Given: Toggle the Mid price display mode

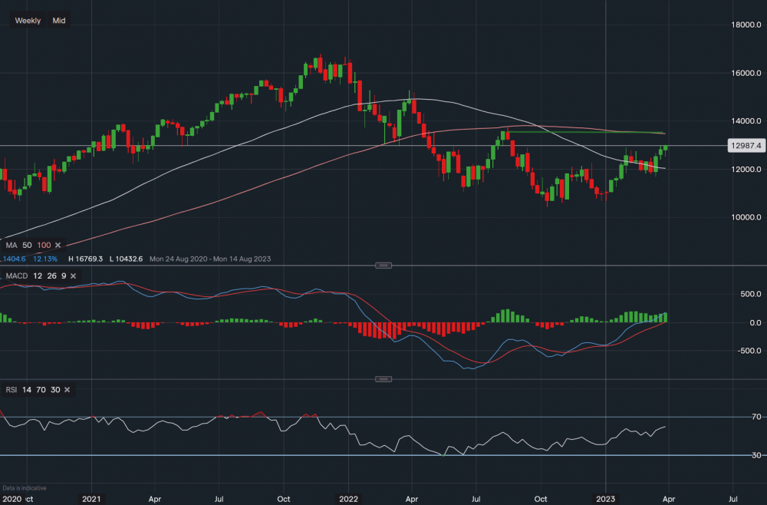Looking at the screenshot, I should tap(58, 20).
